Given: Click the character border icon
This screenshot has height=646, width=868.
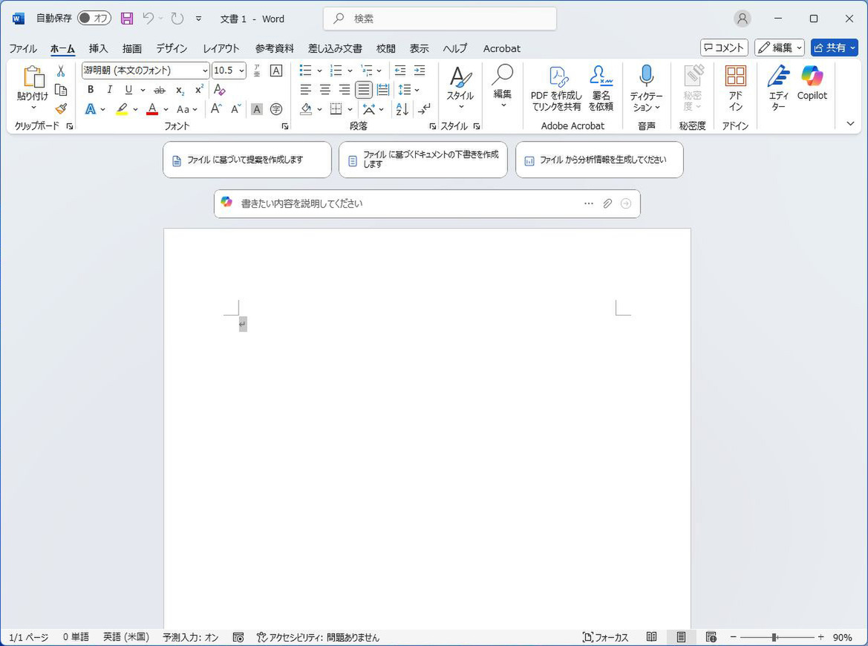Looking at the screenshot, I should [276, 71].
